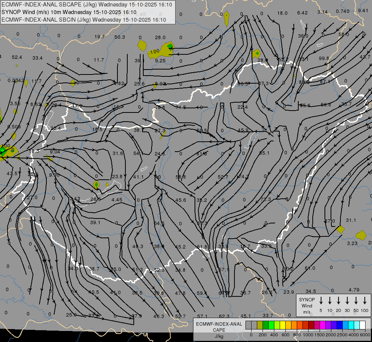Click the value 9.41 on the map
Image resolution: width=372 pixels, height=342 pixels.
tap(363, 10)
